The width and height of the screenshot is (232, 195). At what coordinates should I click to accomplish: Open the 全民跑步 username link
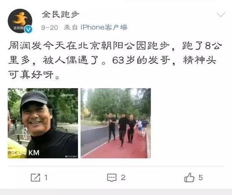(x=60, y=14)
